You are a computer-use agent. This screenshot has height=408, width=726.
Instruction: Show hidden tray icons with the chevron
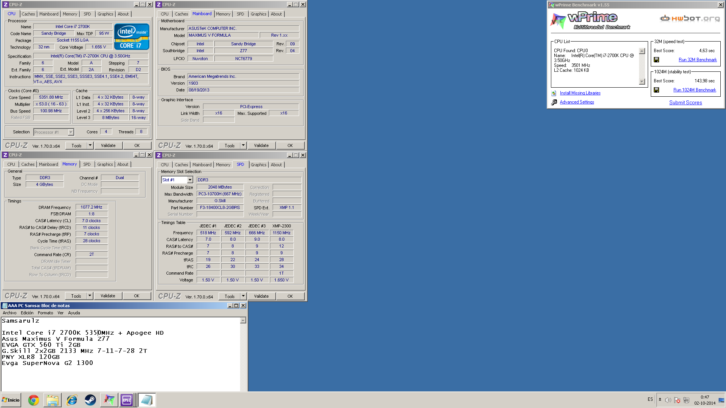coord(660,400)
